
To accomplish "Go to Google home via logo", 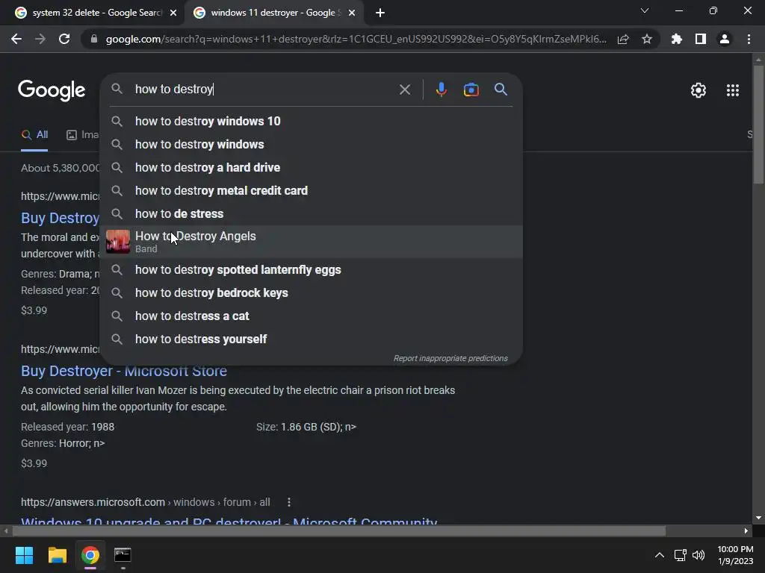I will pyautogui.click(x=52, y=90).
